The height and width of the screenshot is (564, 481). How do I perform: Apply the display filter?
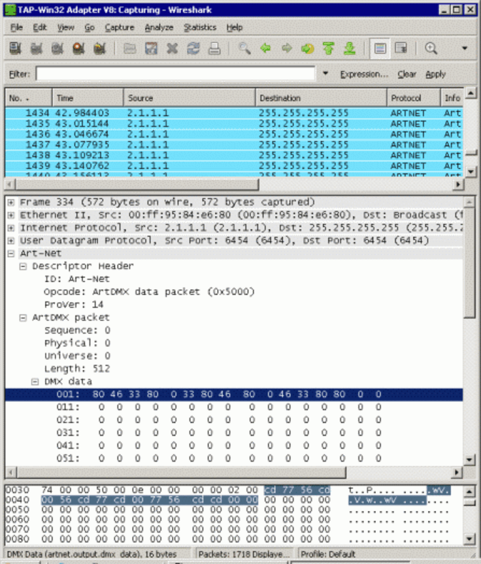[x=435, y=74]
